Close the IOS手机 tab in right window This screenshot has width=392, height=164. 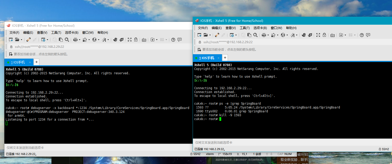218,58
